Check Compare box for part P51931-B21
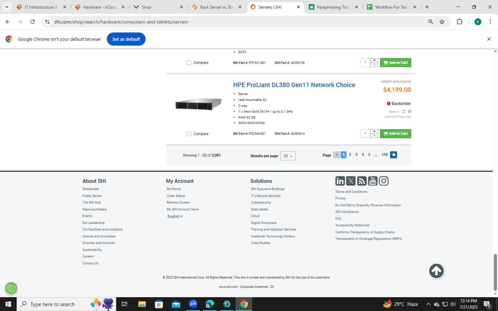Viewport: 498px width, 311px height. (x=189, y=63)
